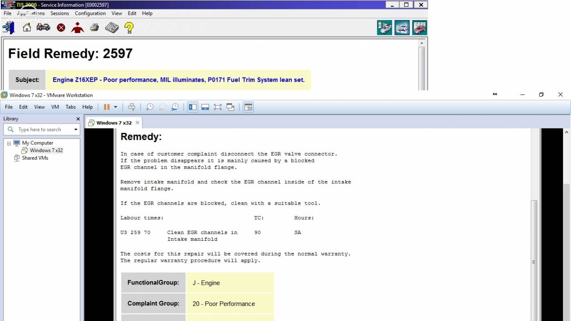The image size is (571, 321).
Task: Open TIS 2000 Configuration menu
Action: (x=90, y=13)
